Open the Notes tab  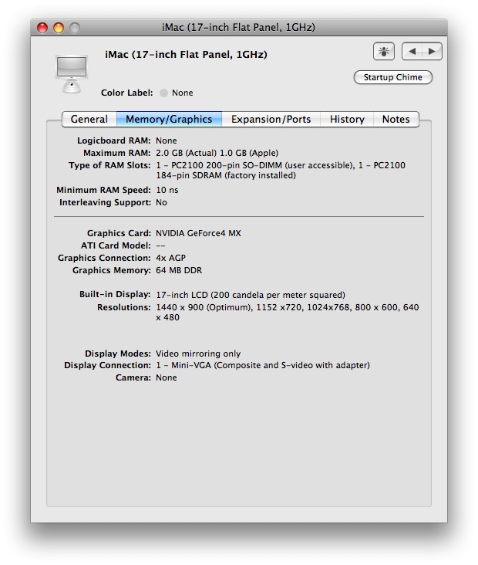(396, 120)
